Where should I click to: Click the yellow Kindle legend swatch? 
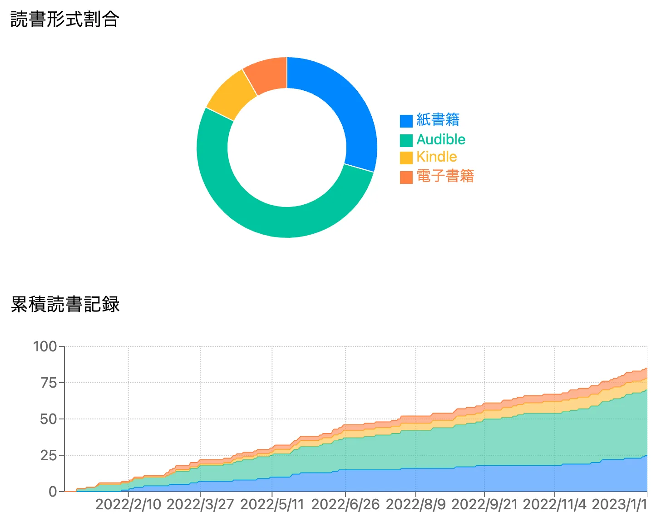406,158
